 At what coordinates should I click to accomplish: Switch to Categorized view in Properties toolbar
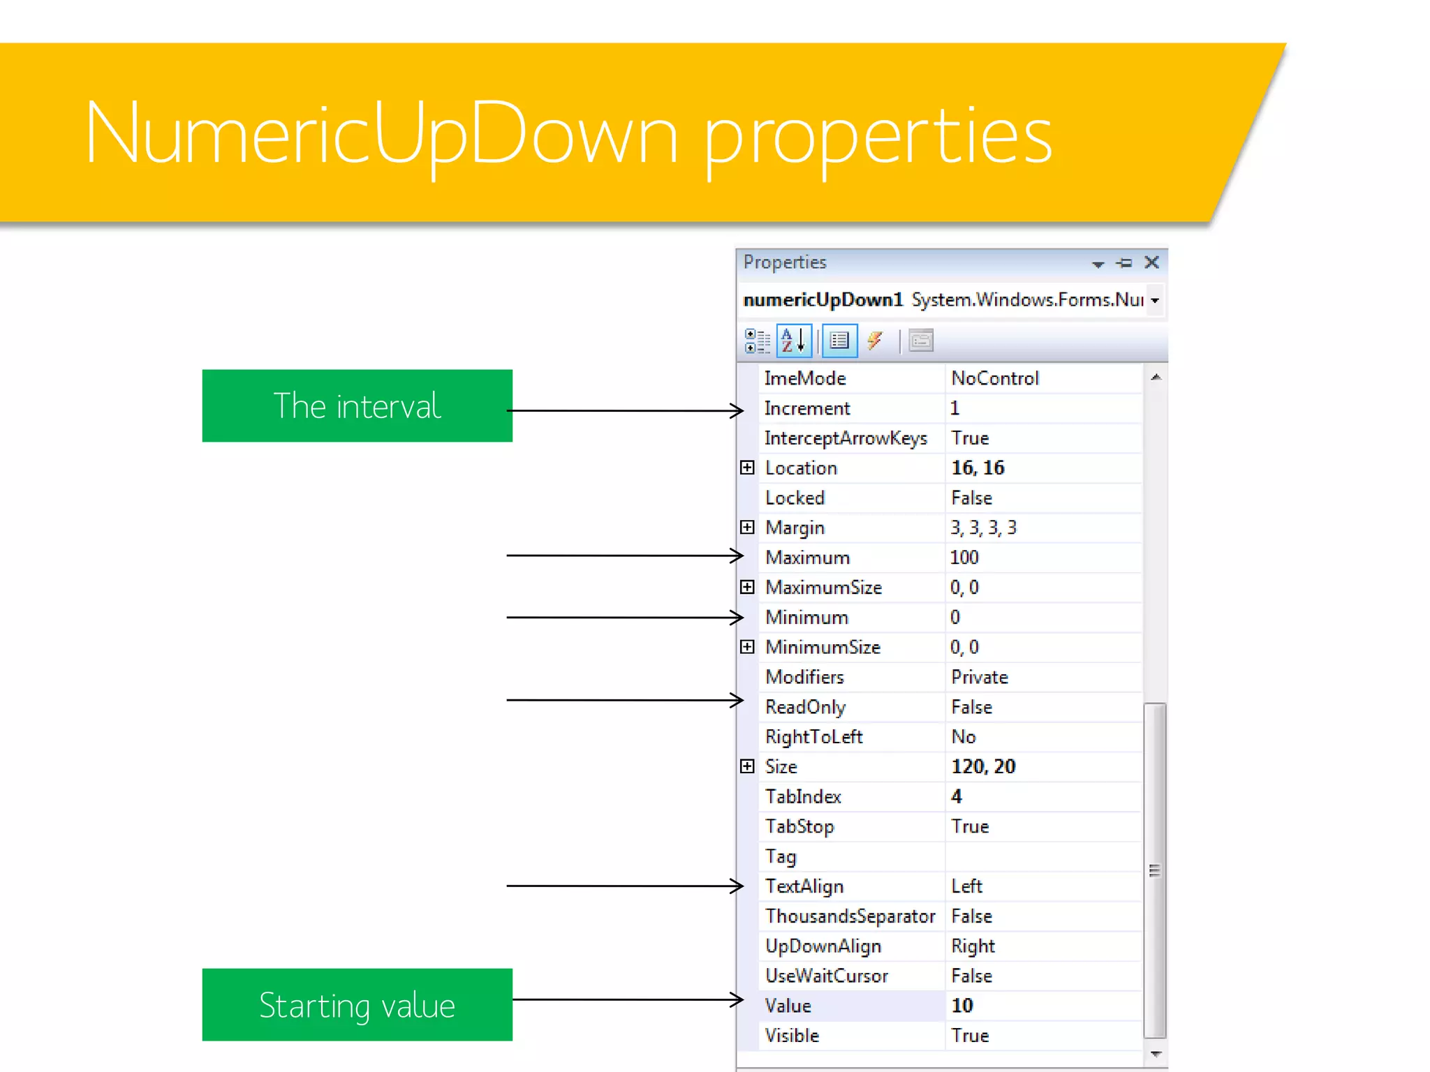pos(758,341)
